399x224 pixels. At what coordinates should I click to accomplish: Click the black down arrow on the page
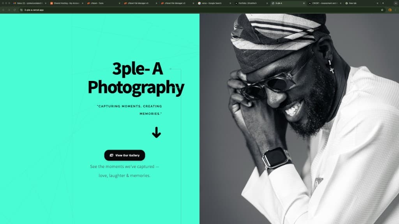pyautogui.click(x=157, y=132)
